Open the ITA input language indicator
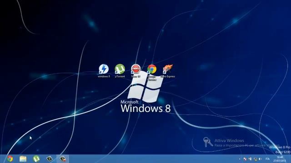 (267, 159)
